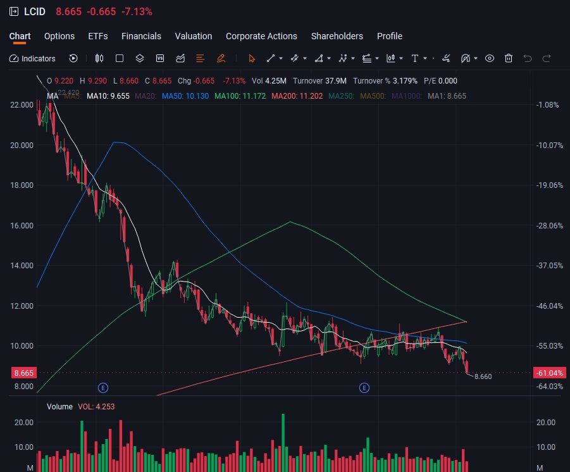Toggle the MA1000 moving average label
The width and height of the screenshot is (570, 472).
406,96
